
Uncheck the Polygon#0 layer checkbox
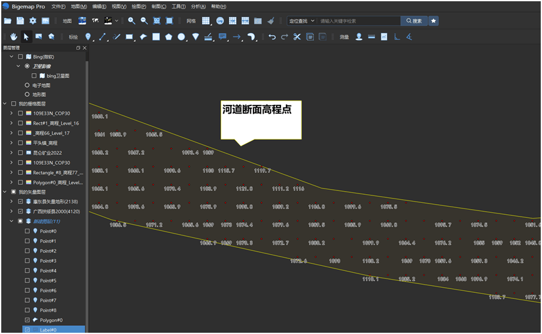[27, 320]
